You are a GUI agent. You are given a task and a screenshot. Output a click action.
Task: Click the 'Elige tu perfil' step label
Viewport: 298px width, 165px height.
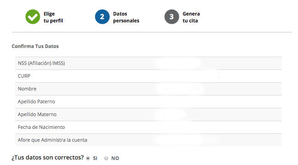53,17
